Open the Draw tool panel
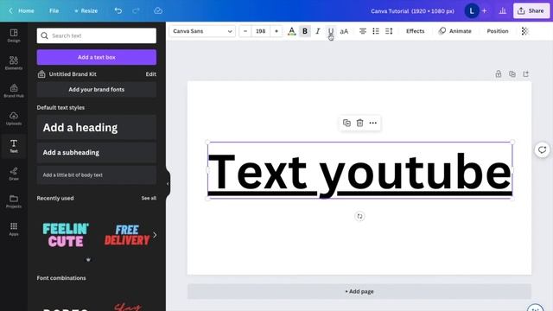This screenshot has height=311, width=553. [14, 174]
